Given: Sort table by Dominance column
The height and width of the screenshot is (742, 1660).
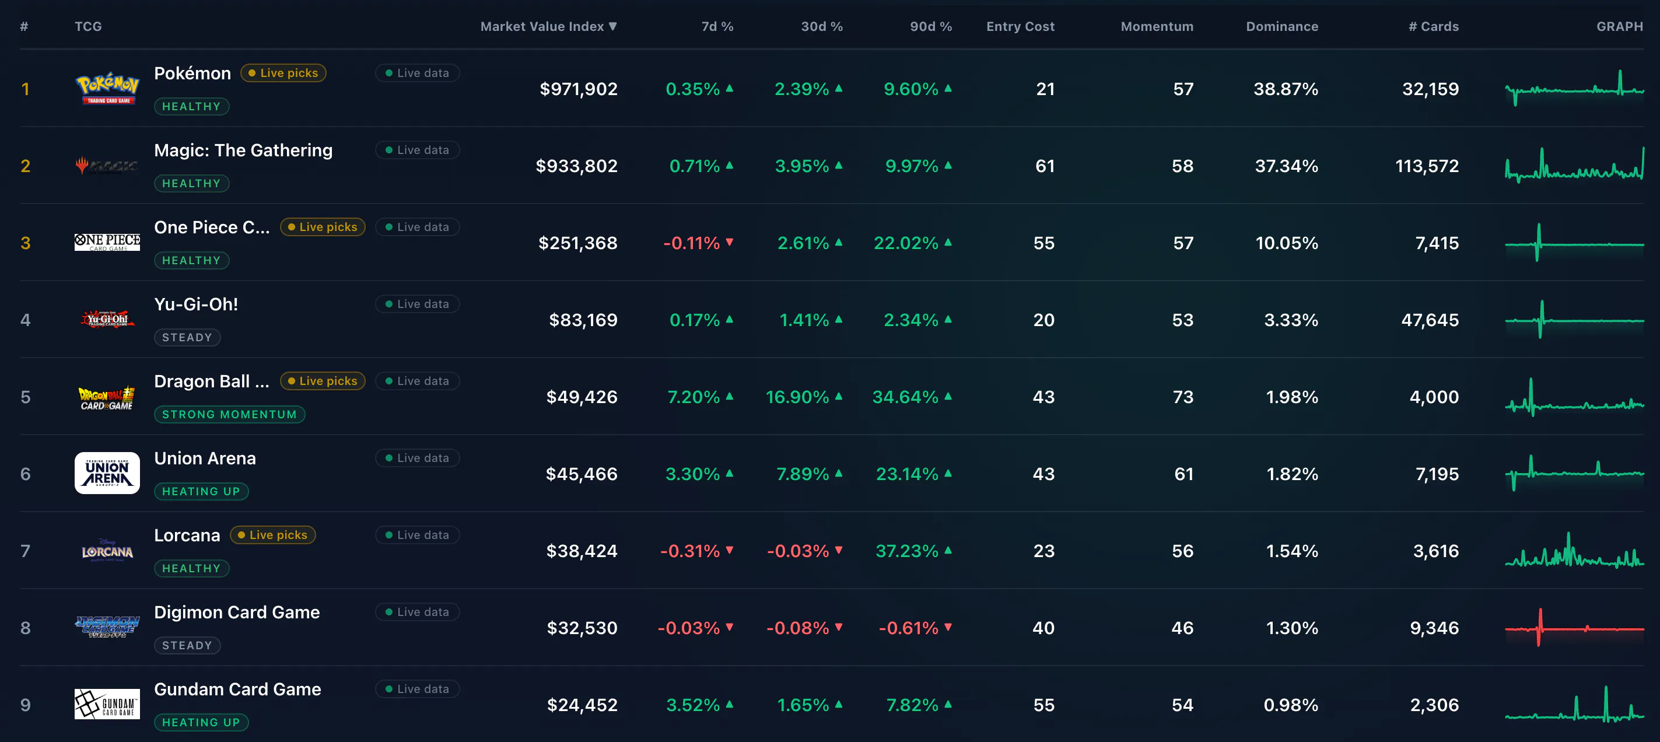Looking at the screenshot, I should (1281, 26).
